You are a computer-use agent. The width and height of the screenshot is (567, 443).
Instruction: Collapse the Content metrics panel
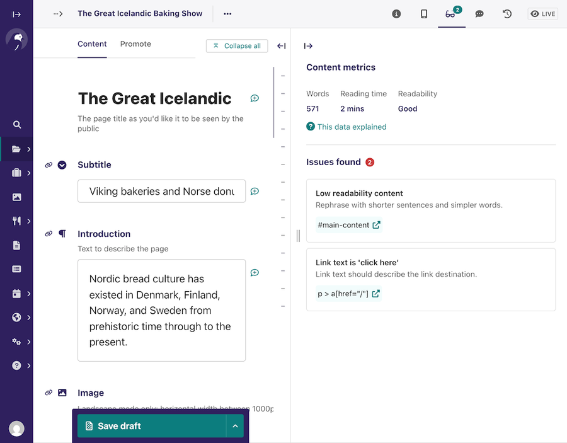click(308, 45)
